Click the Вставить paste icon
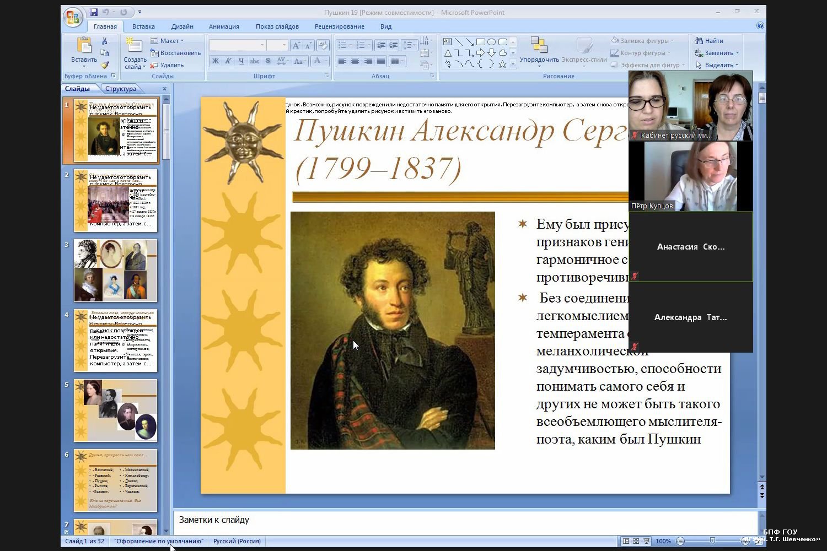Image resolution: width=827 pixels, height=551 pixels. click(x=84, y=45)
